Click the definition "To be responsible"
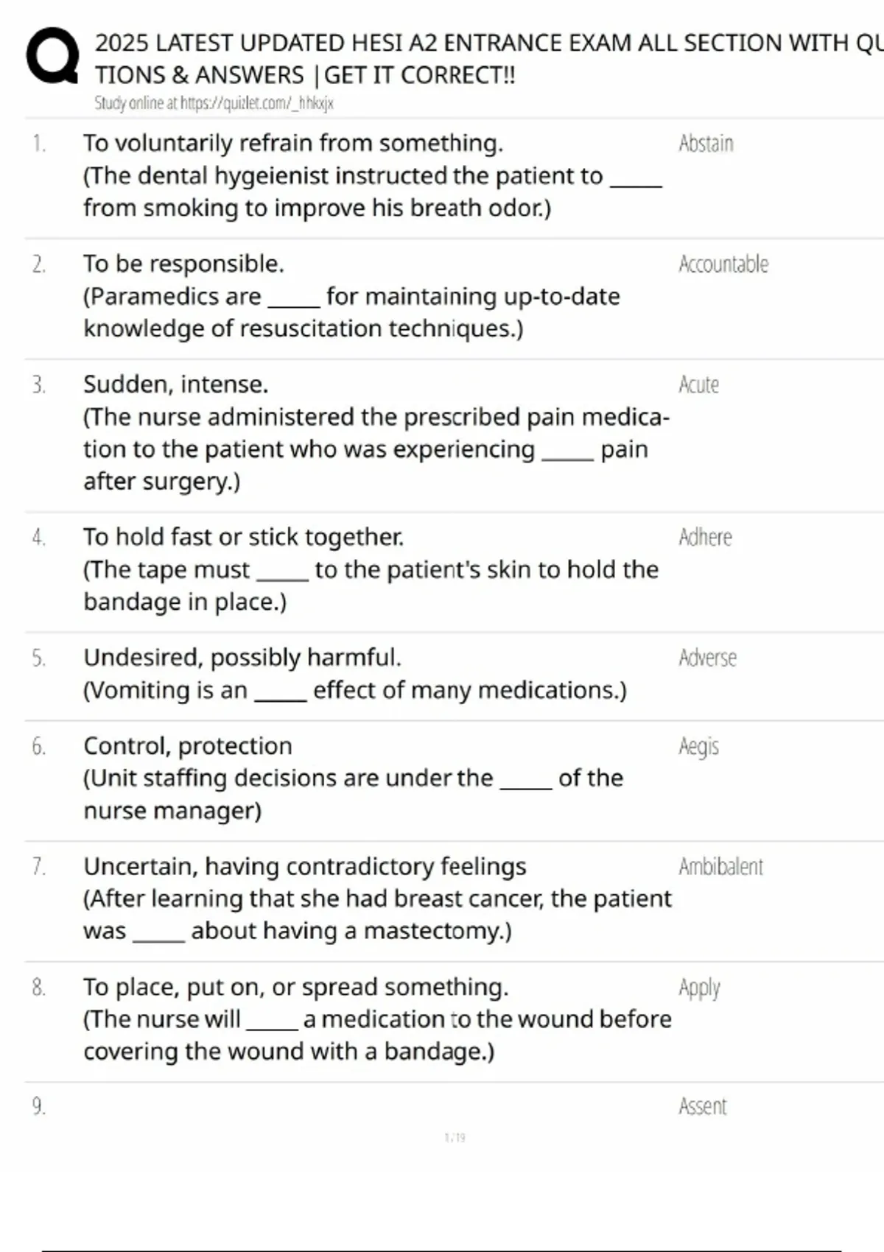884x1252 pixels. coord(183,264)
